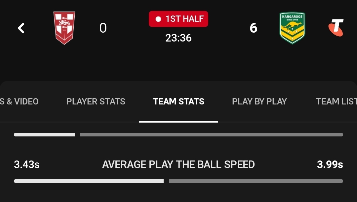Viewport: 357px width, 202px height.
Task: Tap the grey play-the-ball speed bar
Action: click(x=256, y=181)
